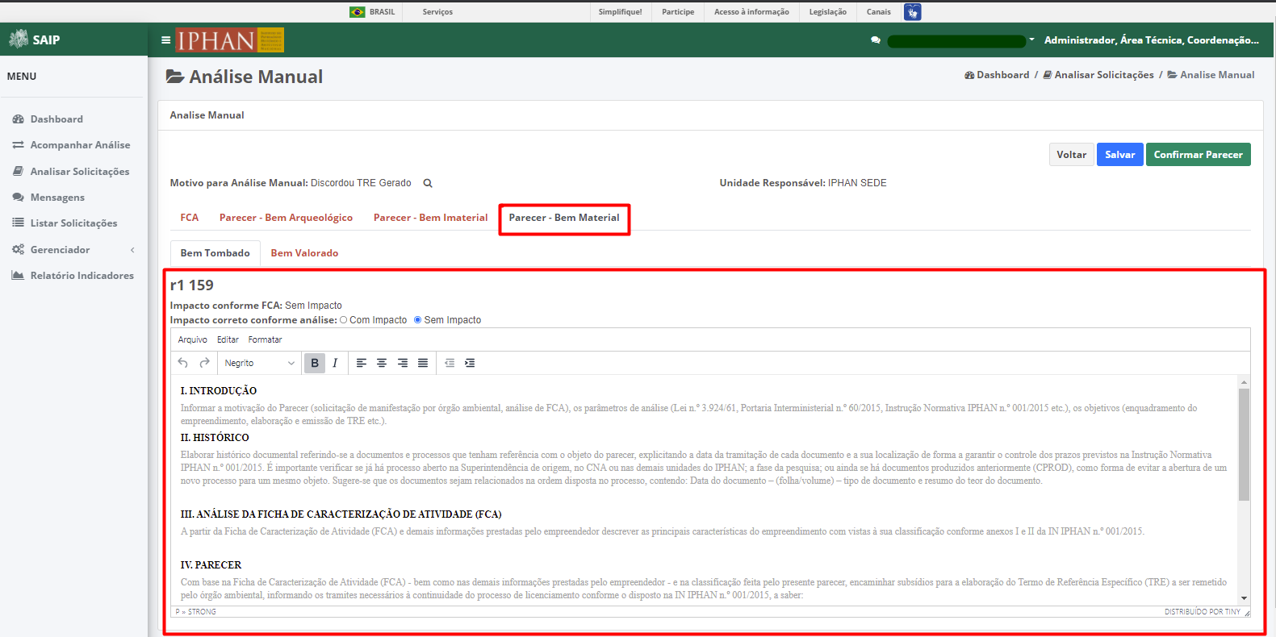Increase indent in the editor
Viewport: 1276px width, 637px height.
click(470, 363)
